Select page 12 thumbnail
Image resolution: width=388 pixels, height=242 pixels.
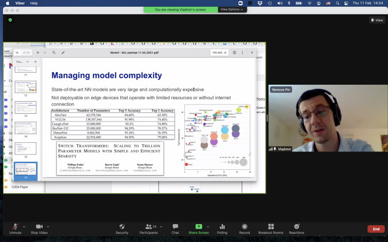[26, 87]
